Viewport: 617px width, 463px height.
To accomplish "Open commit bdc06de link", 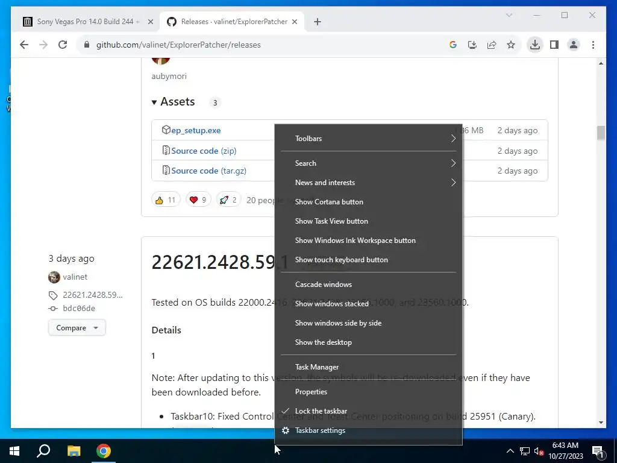I will pyautogui.click(x=79, y=308).
